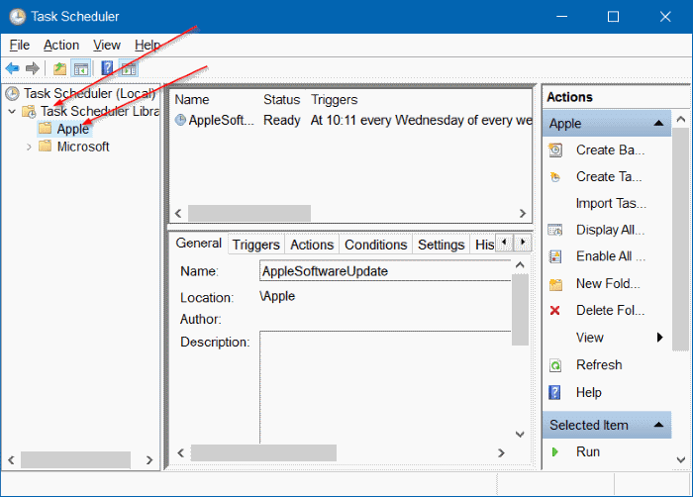Collapse the Selected Item section
The width and height of the screenshot is (693, 497).
[658, 425]
